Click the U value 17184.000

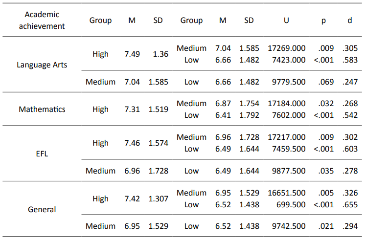[x=287, y=103]
